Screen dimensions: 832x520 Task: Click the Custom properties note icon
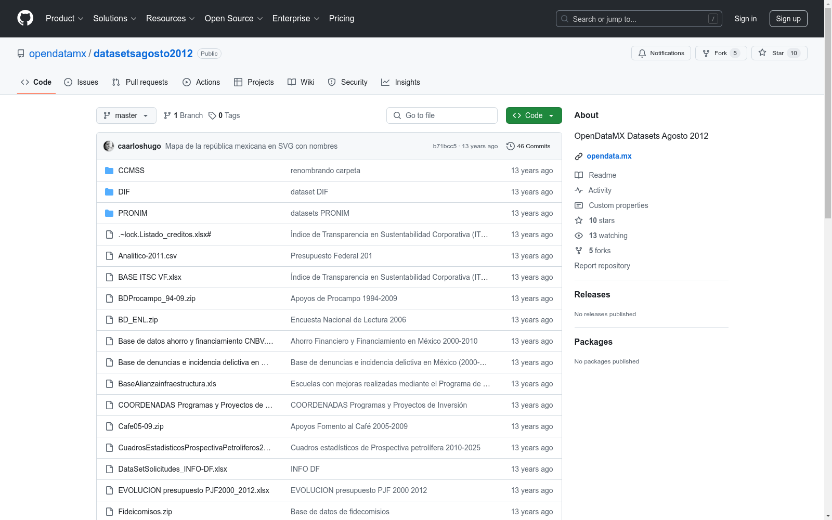point(579,205)
